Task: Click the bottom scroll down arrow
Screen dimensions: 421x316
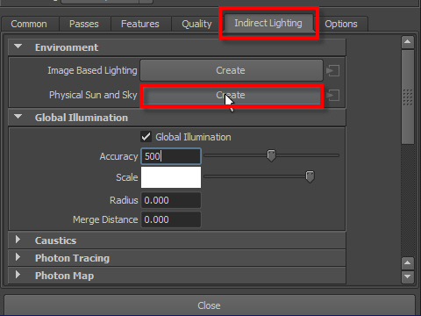Action: [x=408, y=276]
